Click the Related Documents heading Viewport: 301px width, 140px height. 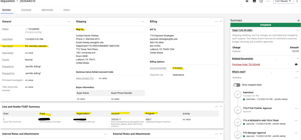pos(243,58)
